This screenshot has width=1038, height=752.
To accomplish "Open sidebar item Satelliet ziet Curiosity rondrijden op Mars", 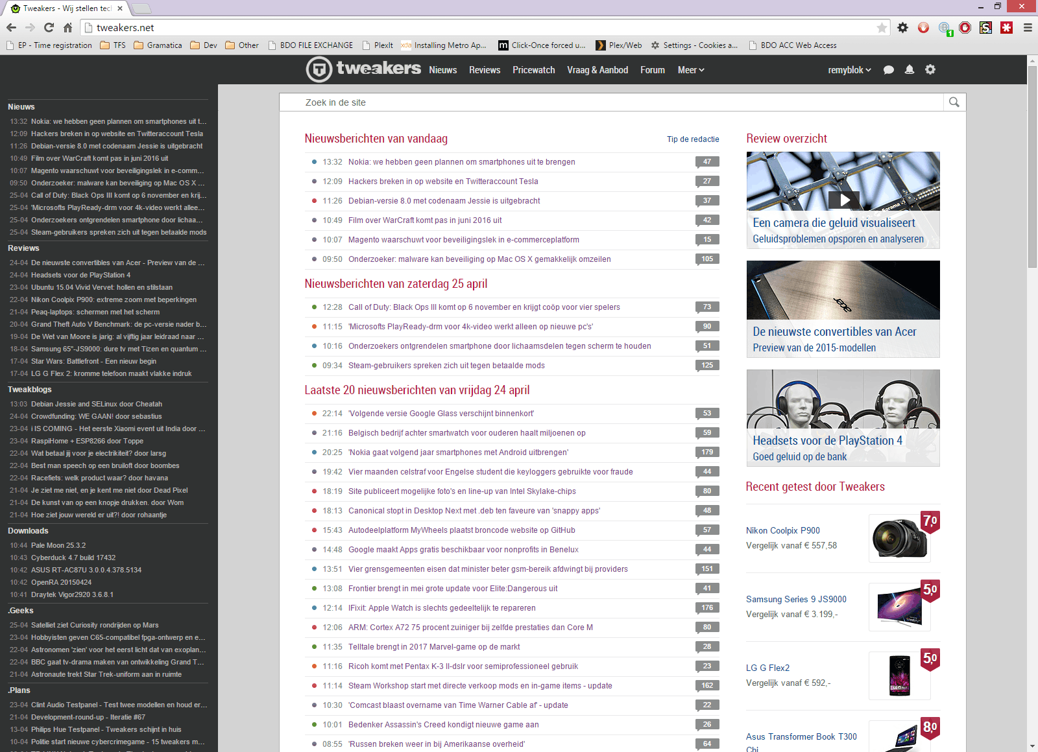I will (x=95, y=625).
